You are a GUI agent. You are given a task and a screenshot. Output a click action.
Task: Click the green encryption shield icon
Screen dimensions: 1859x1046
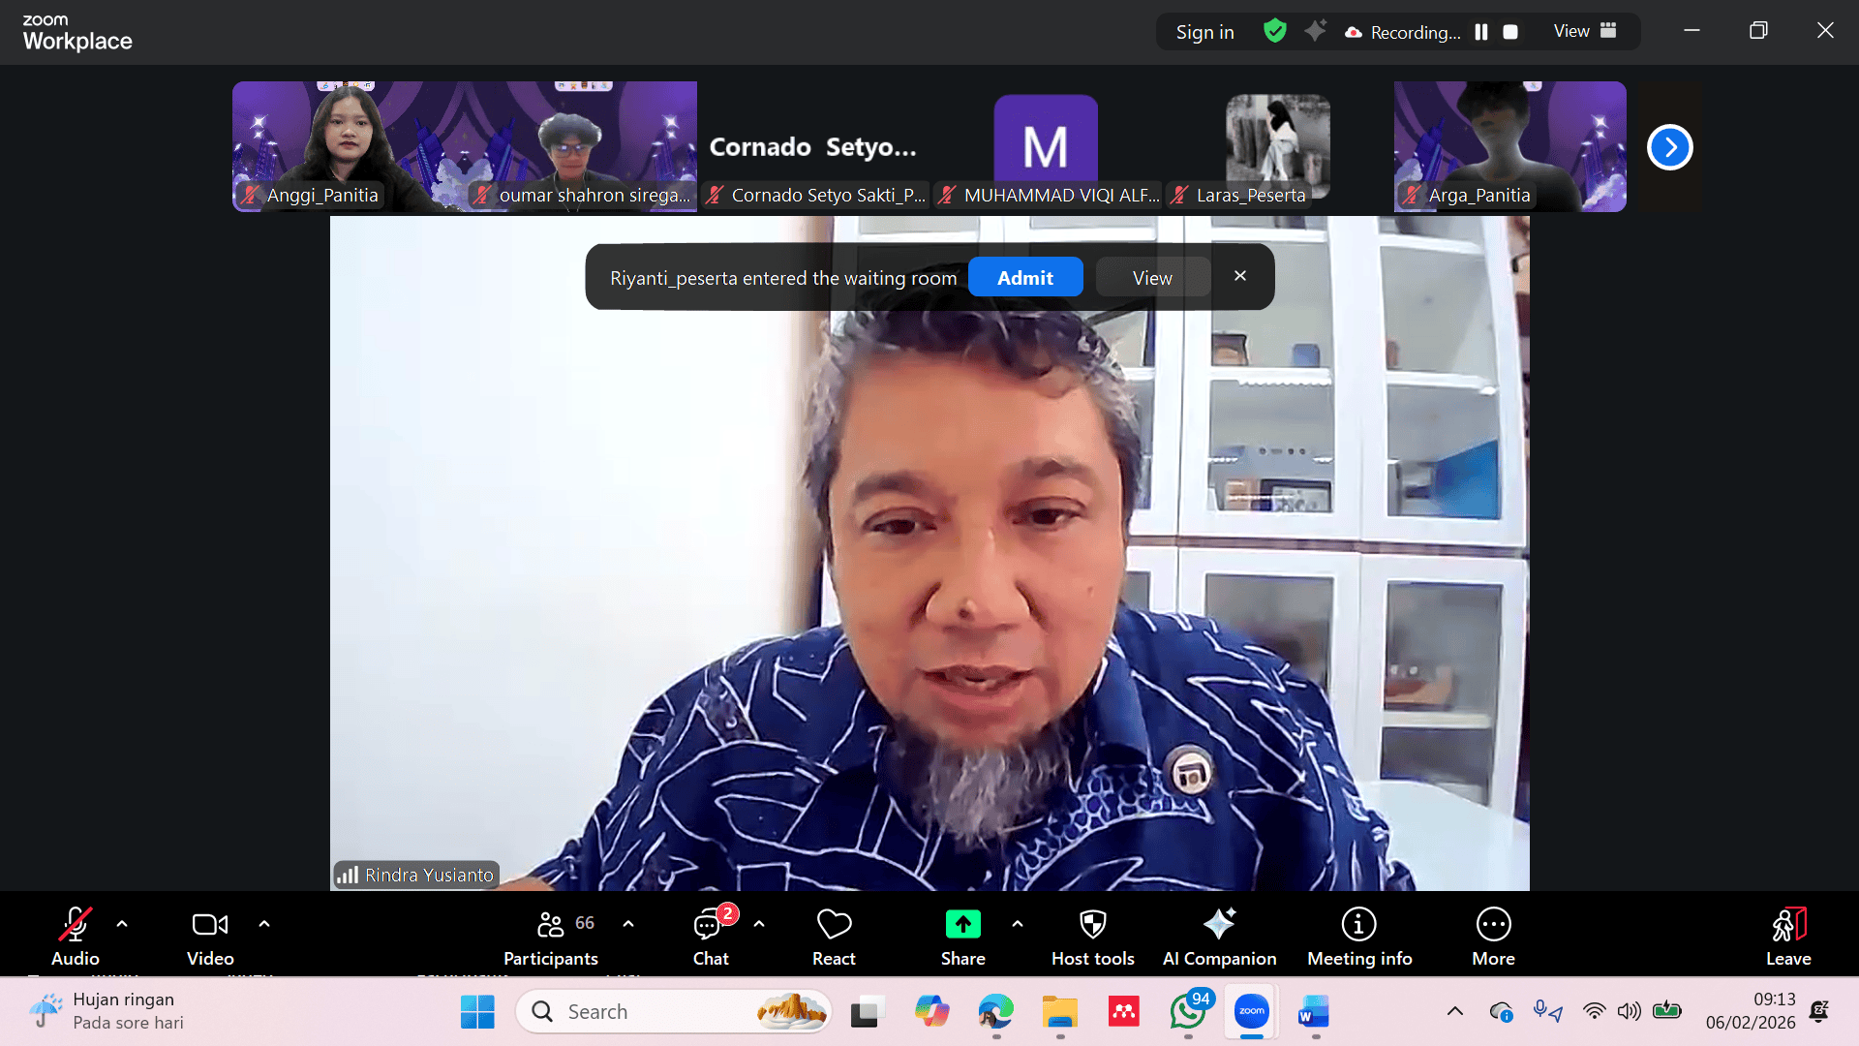[x=1275, y=31]
